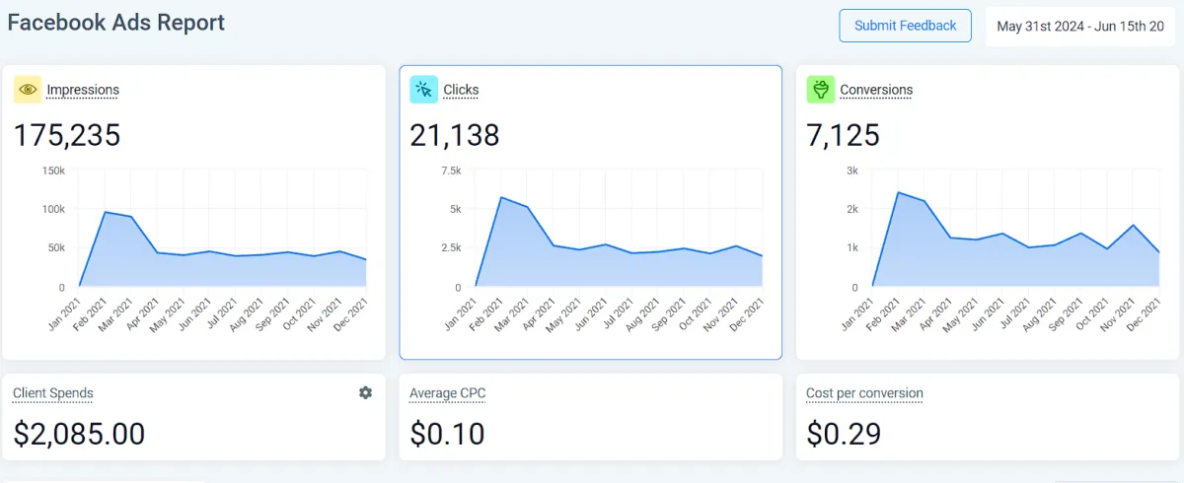The height and width of the screenshot is (483, 1184).
Task: Click the 50k axis label in Impressions chart
Action: pos(55,247)
